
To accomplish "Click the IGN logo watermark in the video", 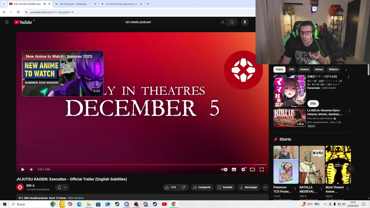I will (243, 70).
